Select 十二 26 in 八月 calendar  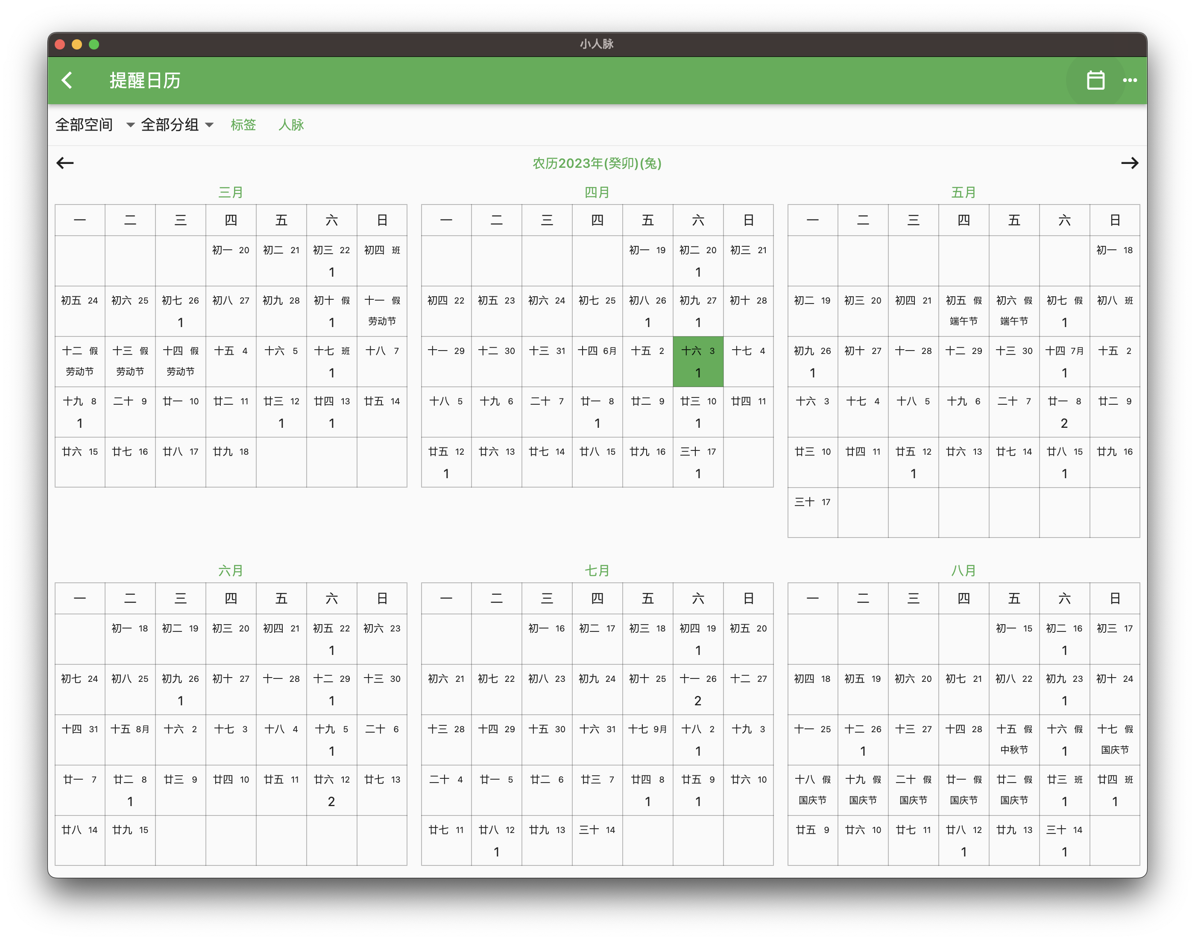pos(863,740)
